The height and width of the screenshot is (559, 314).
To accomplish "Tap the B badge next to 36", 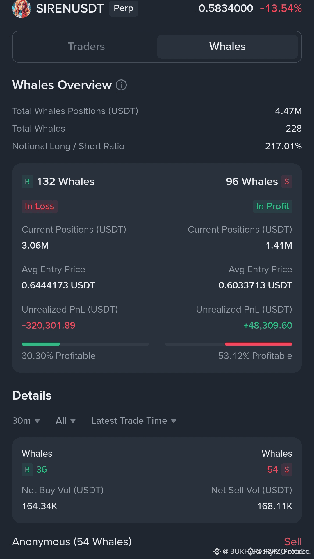I will click(27, 469).
